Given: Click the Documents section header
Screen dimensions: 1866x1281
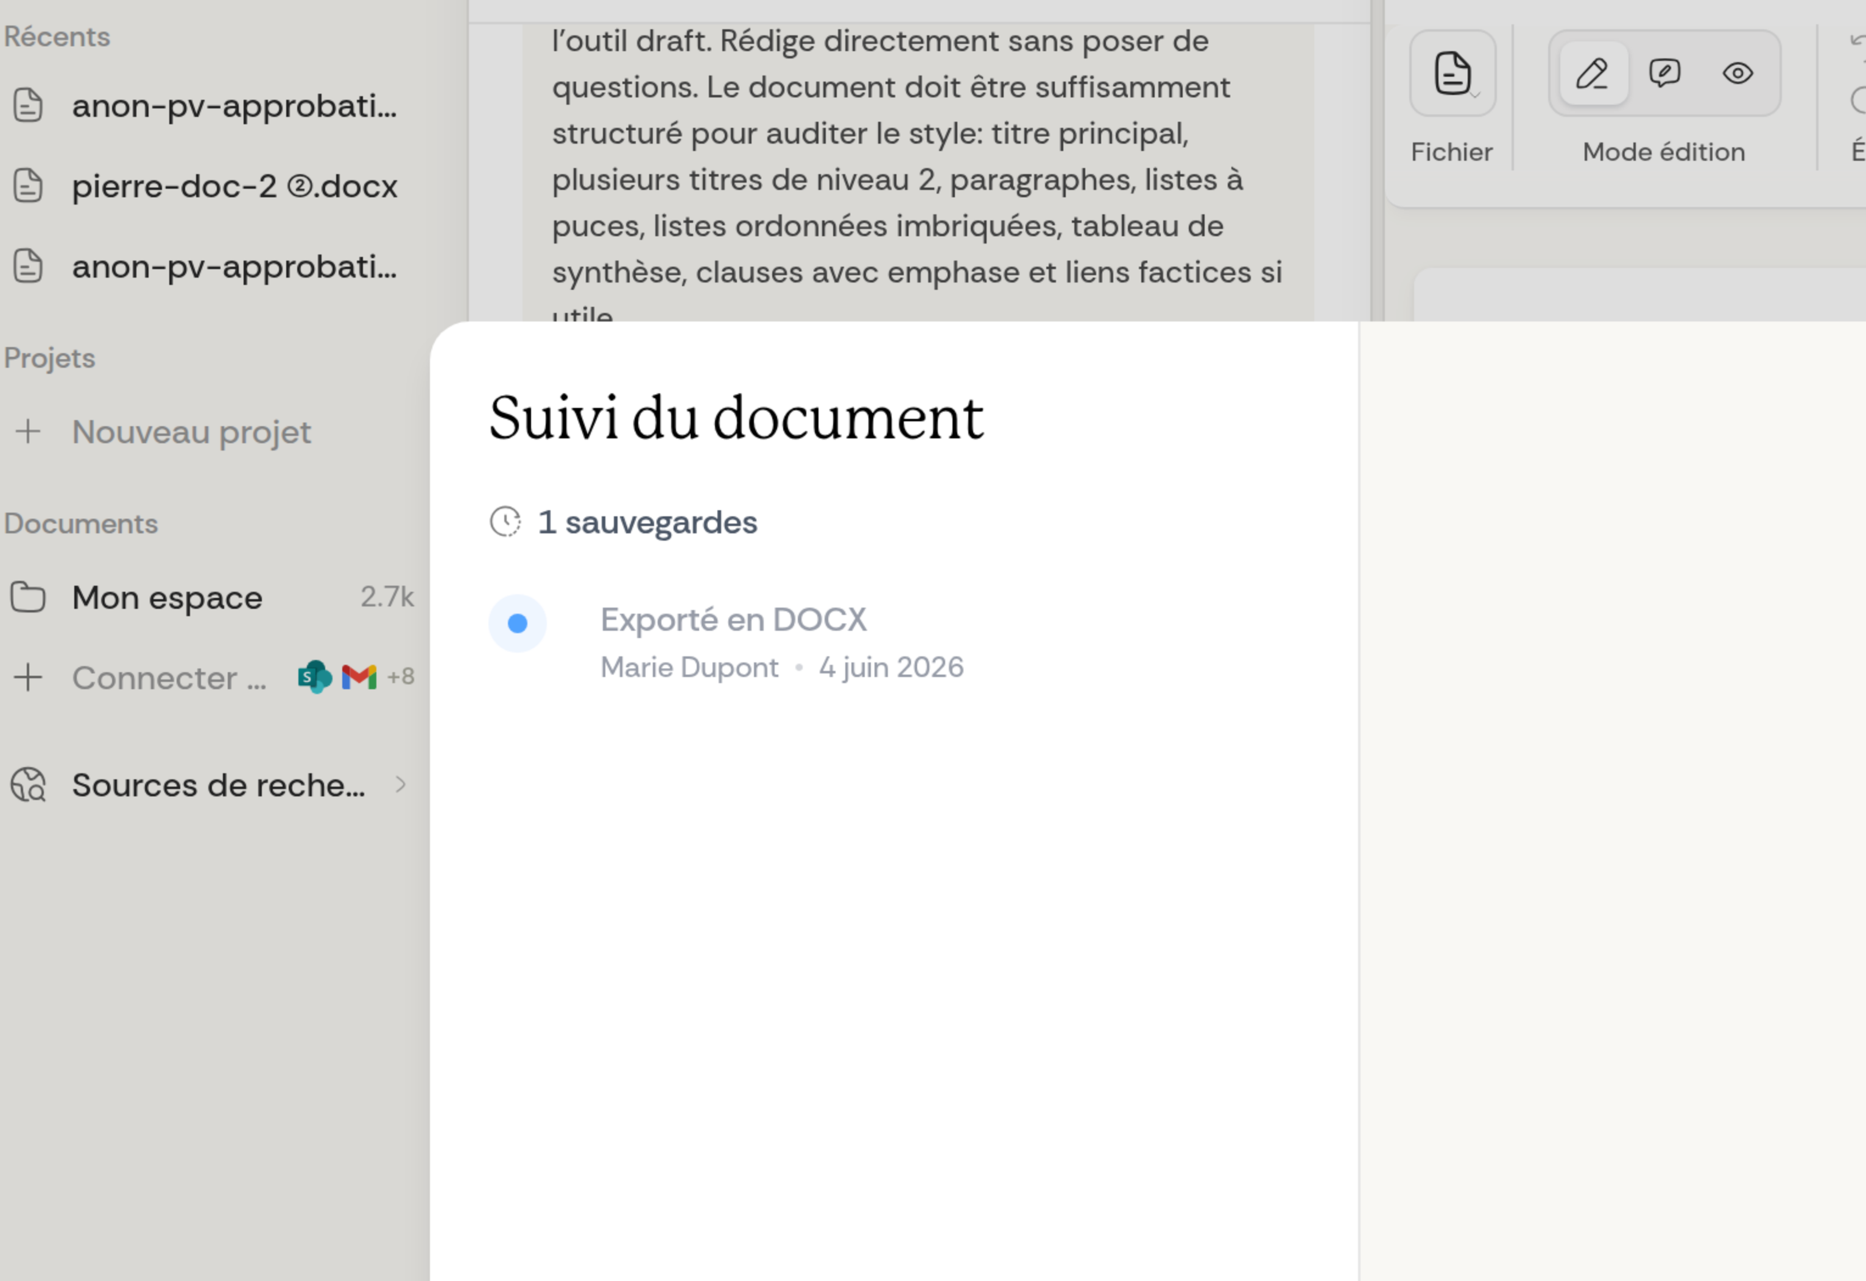Looking at the screenshot, I should click(x=81, y=524).
